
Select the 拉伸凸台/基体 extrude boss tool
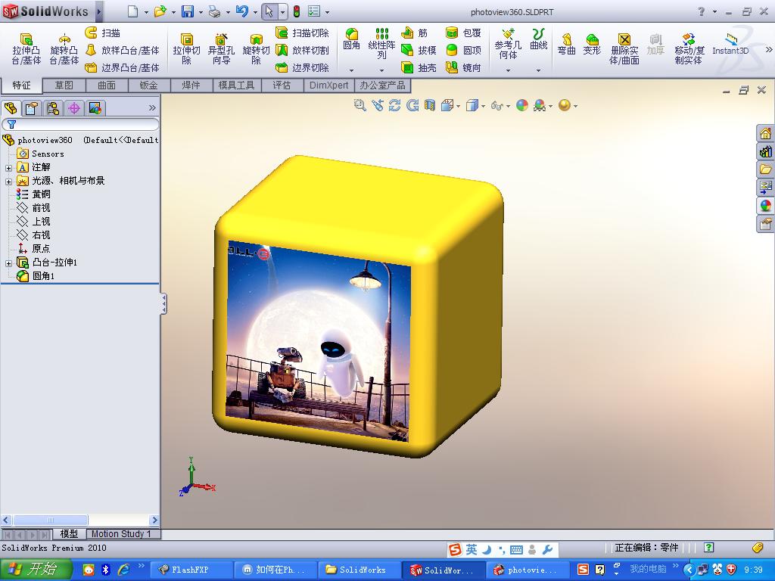(x=26, y=48)
